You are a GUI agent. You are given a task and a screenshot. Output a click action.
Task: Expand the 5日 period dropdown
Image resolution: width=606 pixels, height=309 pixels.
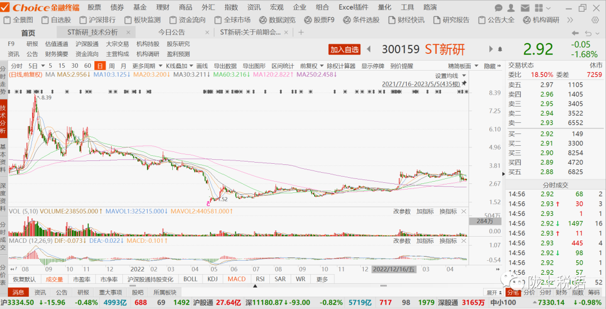point(43,66)
